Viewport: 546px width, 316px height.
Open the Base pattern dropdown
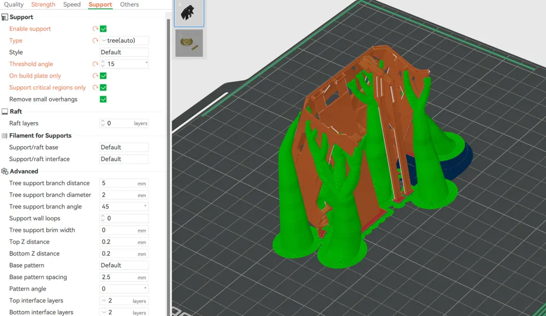click(124, 265)
